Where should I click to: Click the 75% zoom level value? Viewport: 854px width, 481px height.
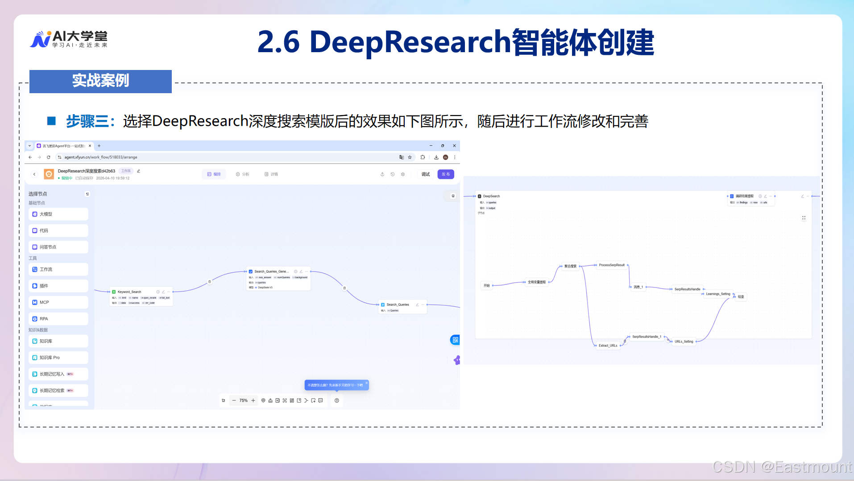pyautogui.click(x=244, y=401)
